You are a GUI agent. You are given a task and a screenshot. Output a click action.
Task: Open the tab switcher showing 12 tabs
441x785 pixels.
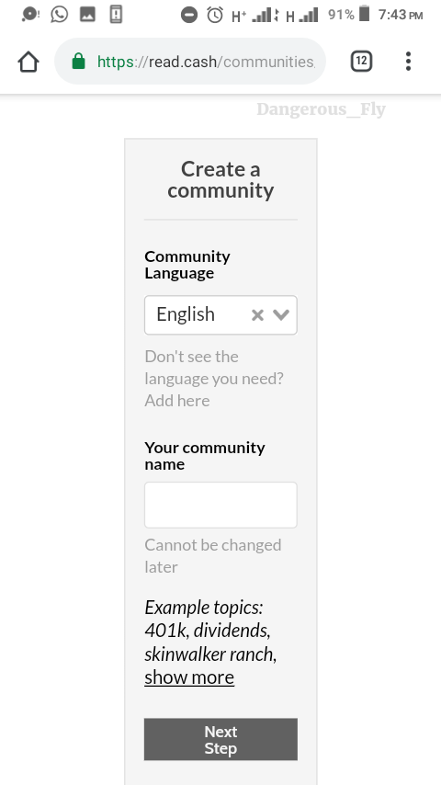pyautogui.click(x=361, y=62)
